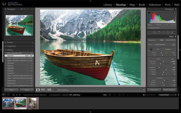Screen dimensions: 181x113
Task: Toggle shadow clipping indicator in histogram
Action: tap(149, 13)
